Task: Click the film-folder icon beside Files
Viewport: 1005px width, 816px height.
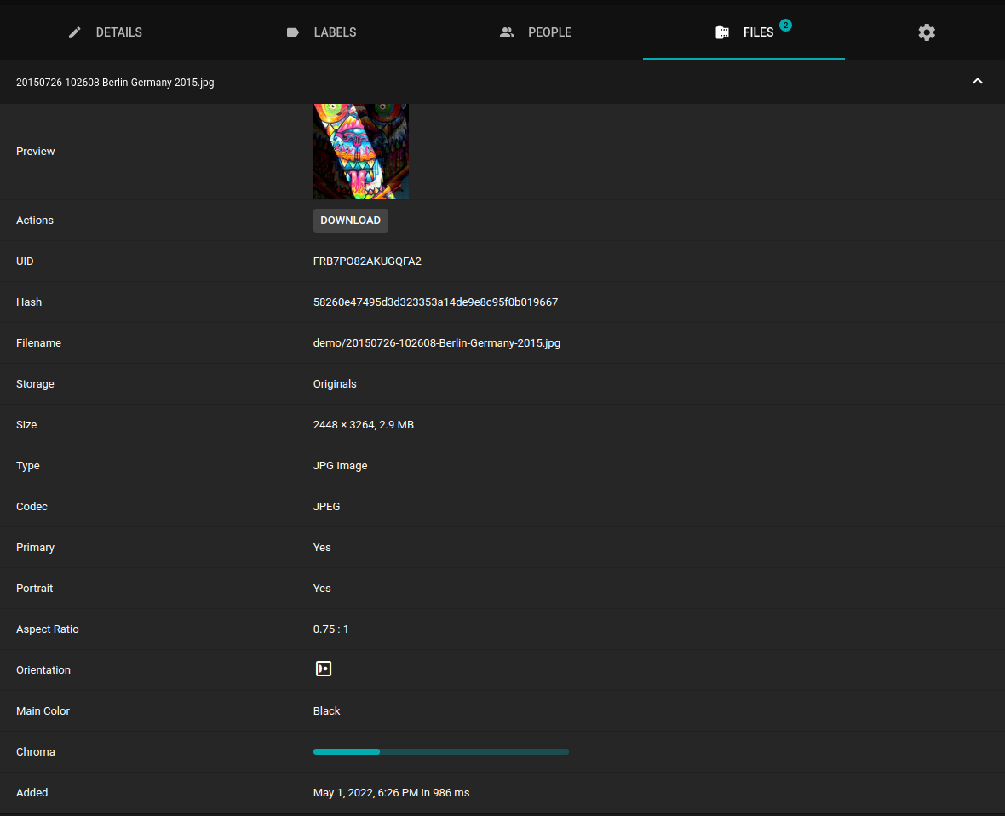Action: pyautogui.click(x=722, y=32)
